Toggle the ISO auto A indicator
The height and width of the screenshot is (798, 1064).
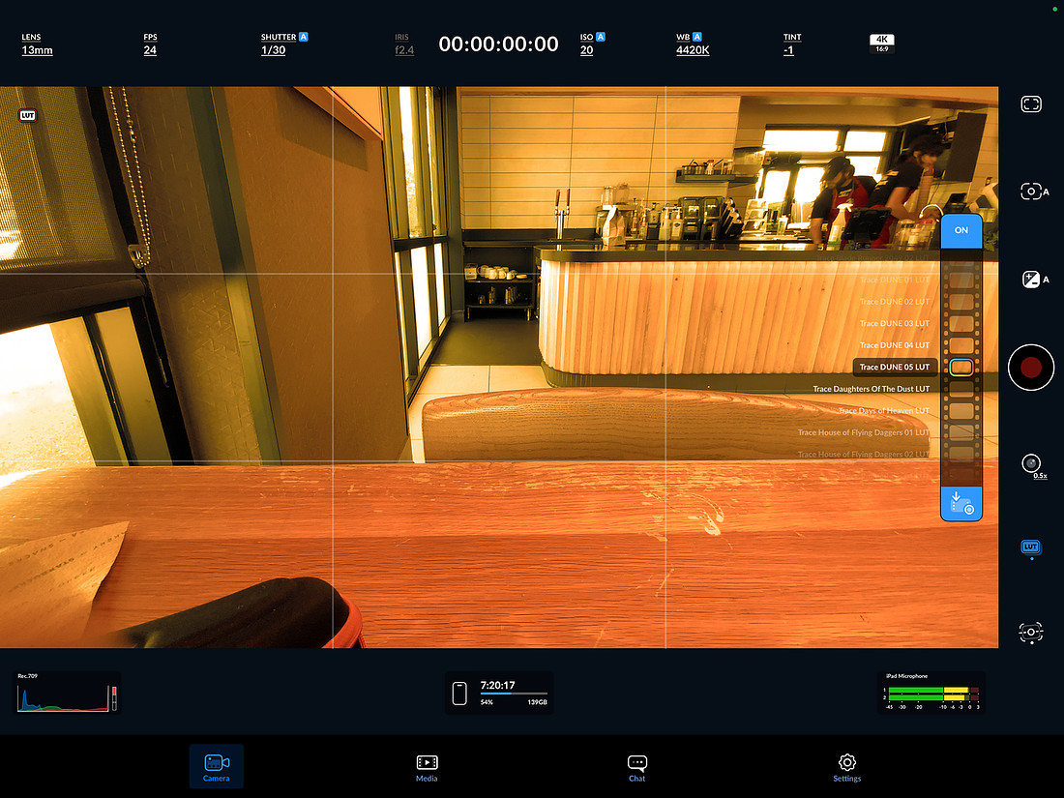coord(601,37)
